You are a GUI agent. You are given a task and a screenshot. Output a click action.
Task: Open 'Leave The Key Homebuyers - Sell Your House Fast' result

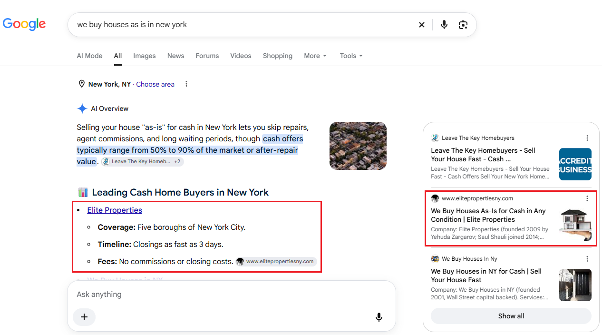coord(483,155)
